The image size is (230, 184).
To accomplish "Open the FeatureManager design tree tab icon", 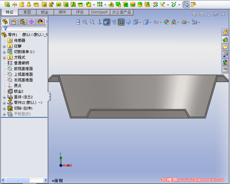I will coord(5,22).
